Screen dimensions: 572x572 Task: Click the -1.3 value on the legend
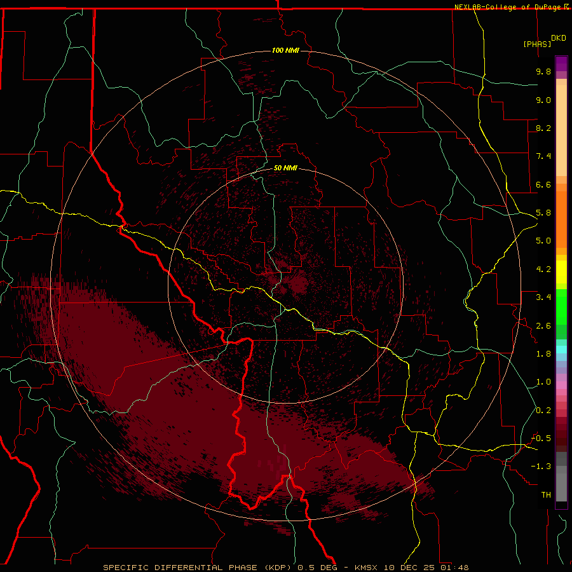[x=541, y=466]
